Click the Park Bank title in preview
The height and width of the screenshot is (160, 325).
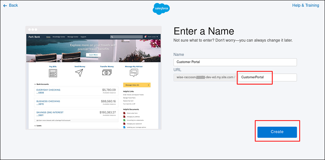[34, 37]
